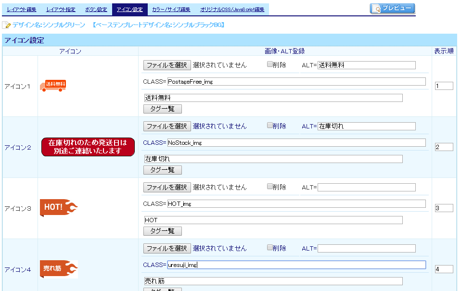
Task: Click display order field showing 4
Action: [x=444, y=269]
